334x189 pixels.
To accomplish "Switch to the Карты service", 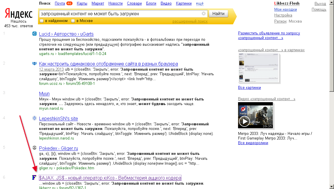I will 82,3.
